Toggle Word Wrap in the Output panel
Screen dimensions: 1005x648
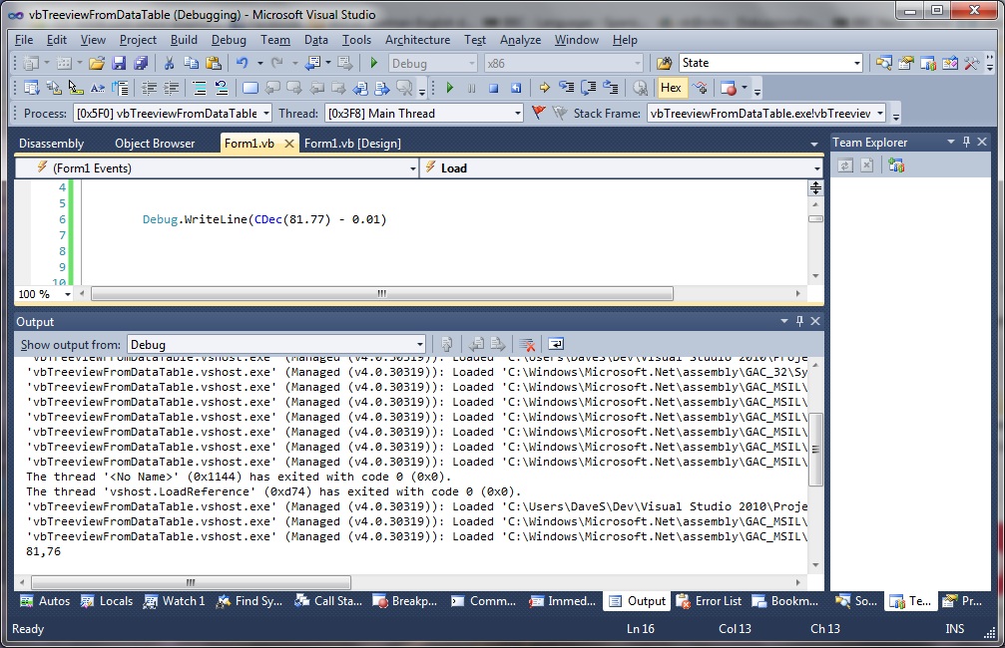tap(556, 344)
